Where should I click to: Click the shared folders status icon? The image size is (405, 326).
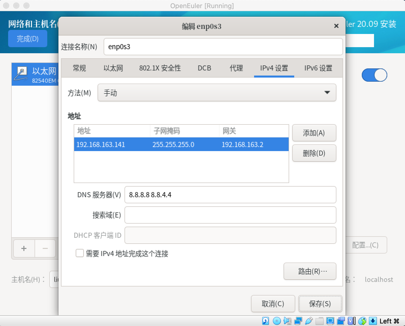point(319,321)
